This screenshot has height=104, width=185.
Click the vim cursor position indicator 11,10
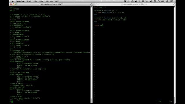coord(159,102)
